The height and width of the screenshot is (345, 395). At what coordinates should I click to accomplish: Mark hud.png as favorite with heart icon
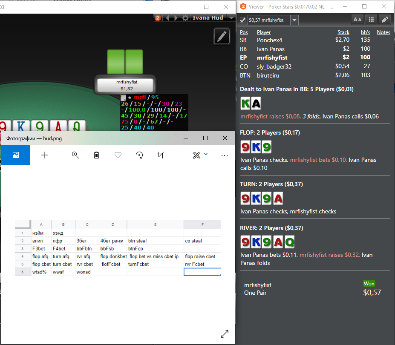118,155
